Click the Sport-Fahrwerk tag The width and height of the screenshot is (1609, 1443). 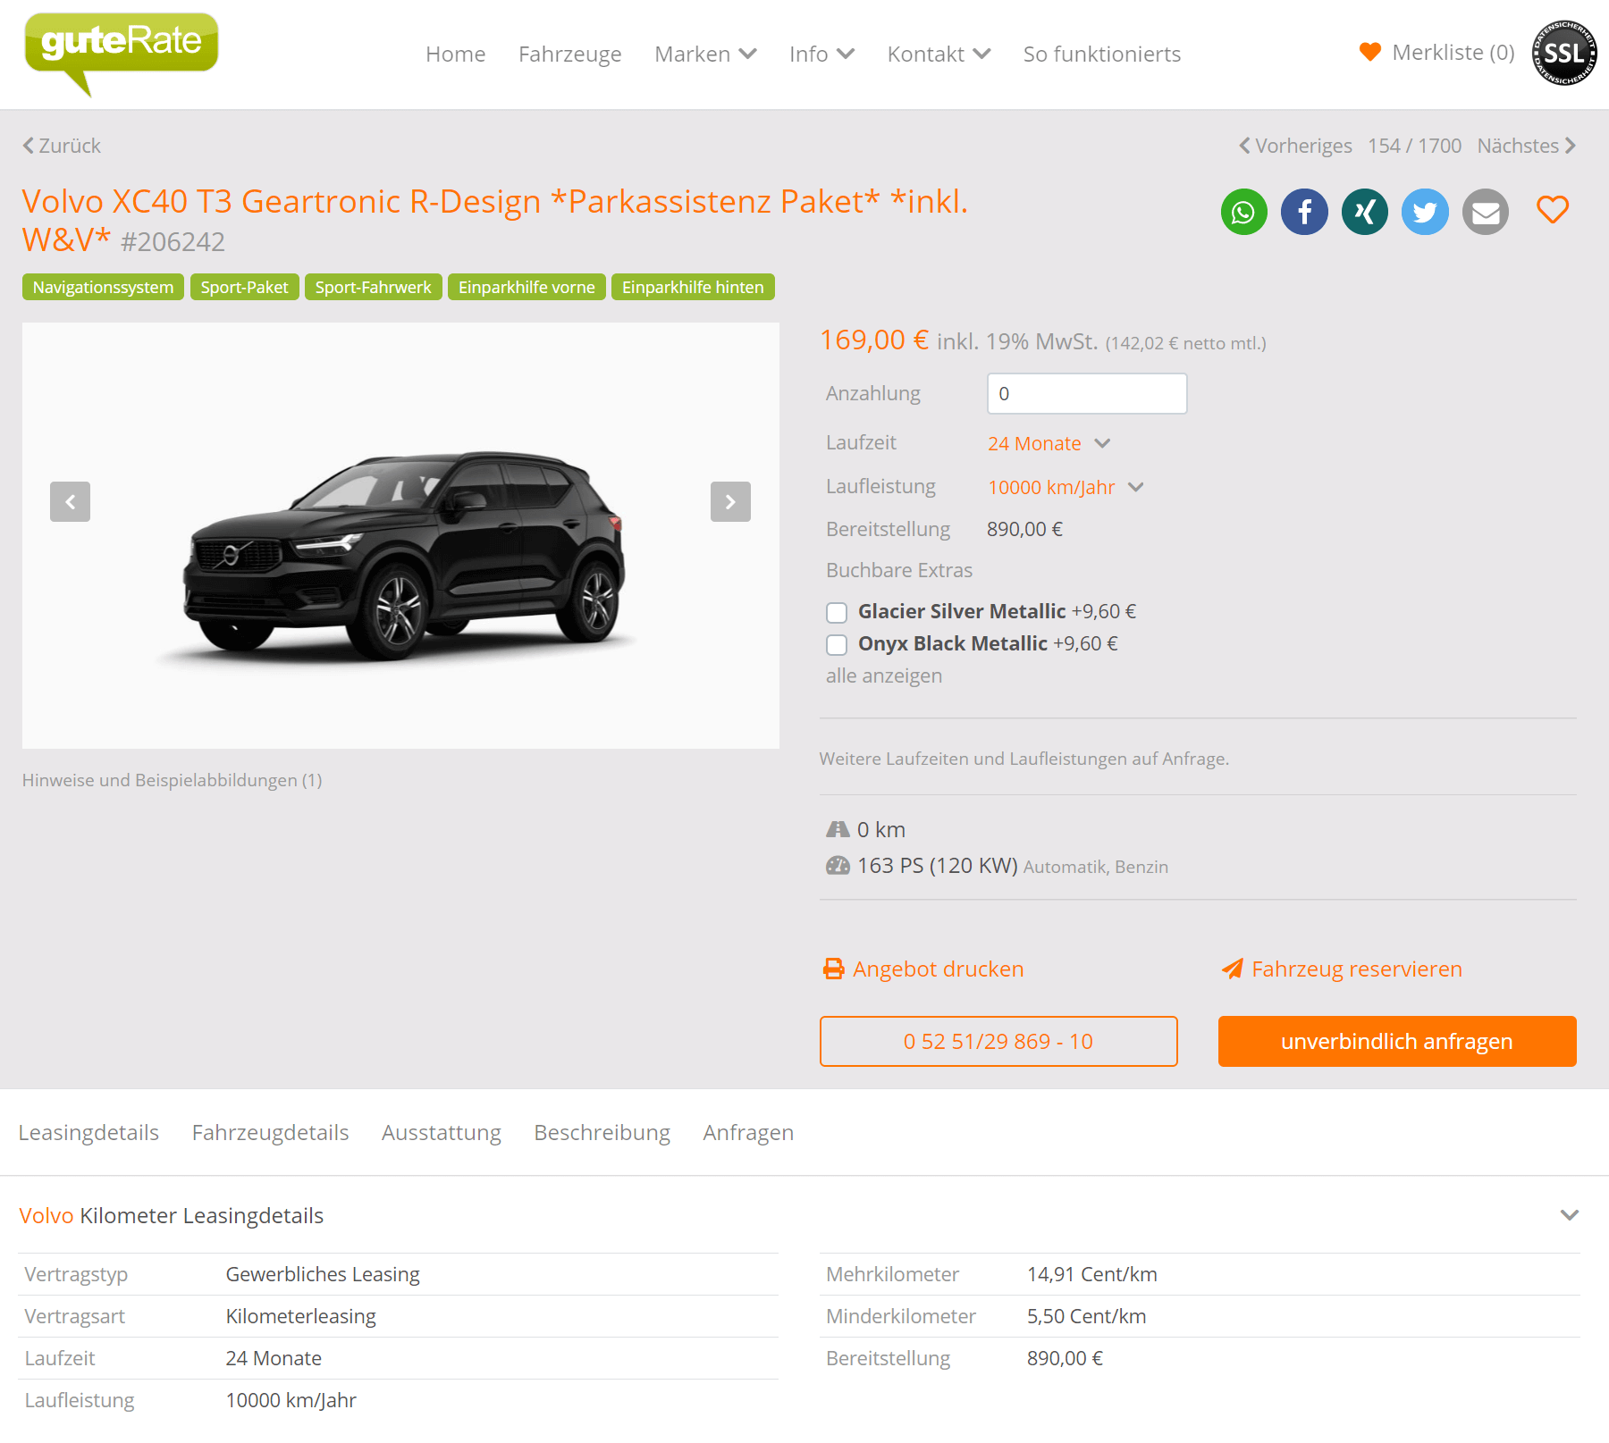pos(373,287)
